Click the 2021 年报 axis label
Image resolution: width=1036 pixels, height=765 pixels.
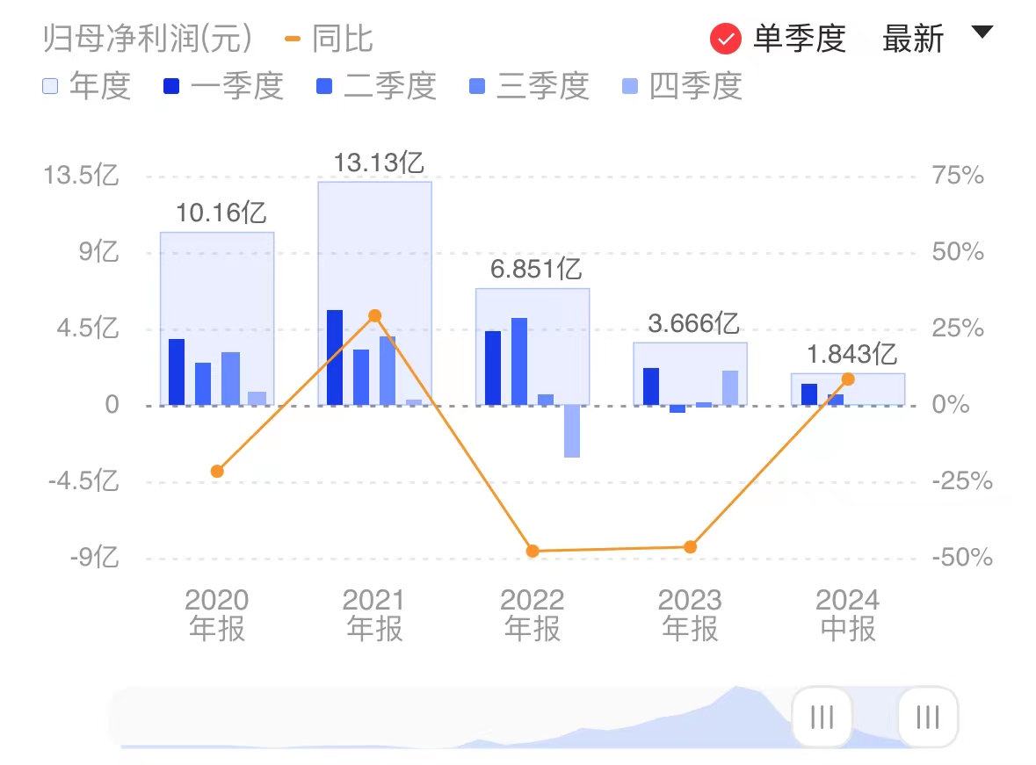click(374, 615)
